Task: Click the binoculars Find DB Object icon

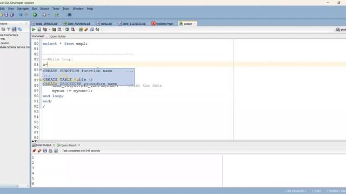Action: [69, 15]
